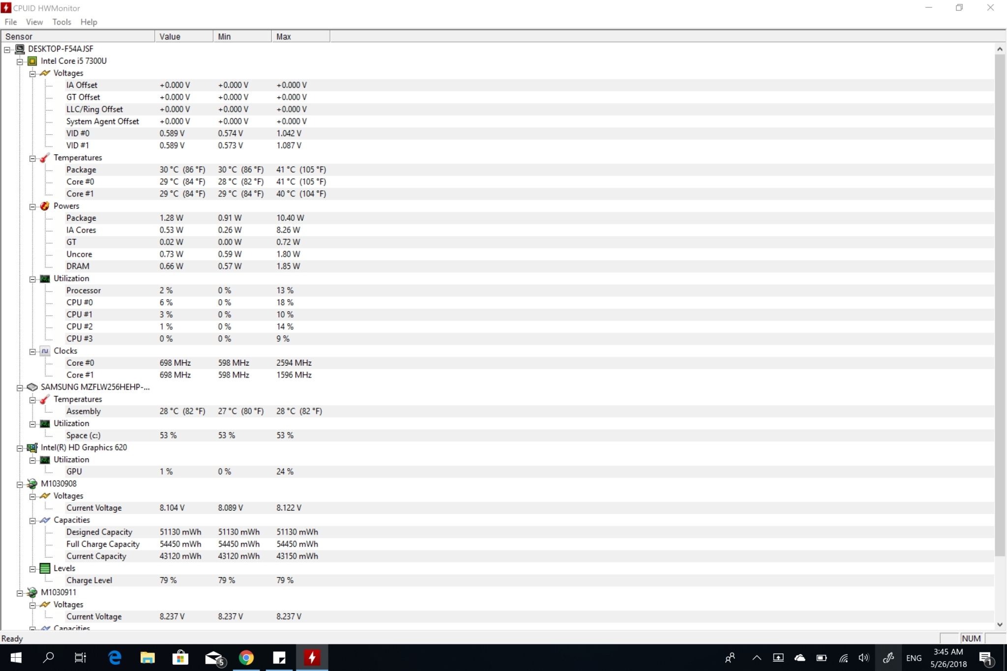Open File Explorer from the taskbar
This screenshot has height=671, width=1007.
tap(148, 658)
